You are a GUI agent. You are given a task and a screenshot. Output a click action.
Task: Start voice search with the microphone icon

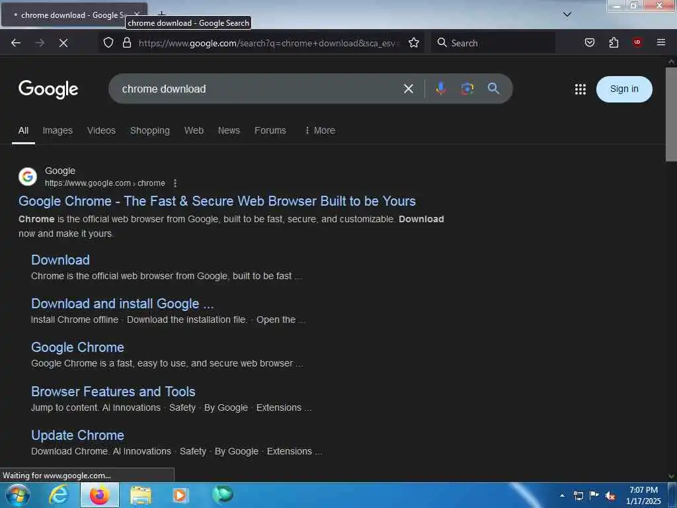pos(440,89)
